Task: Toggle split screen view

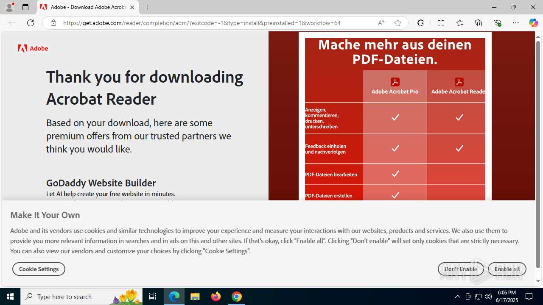Action: pyautogui.click(x=441, y=23)
